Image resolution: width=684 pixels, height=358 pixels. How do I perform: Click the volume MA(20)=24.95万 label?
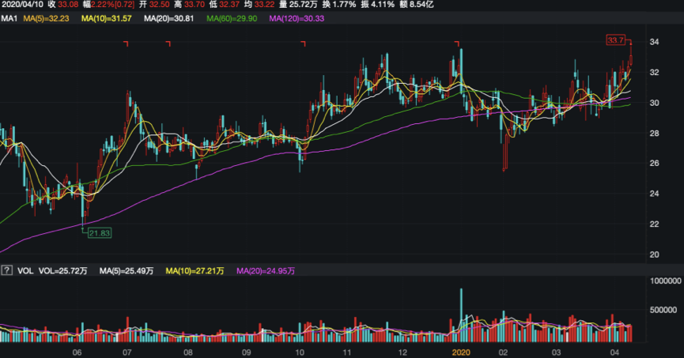(x=263, y=271)
